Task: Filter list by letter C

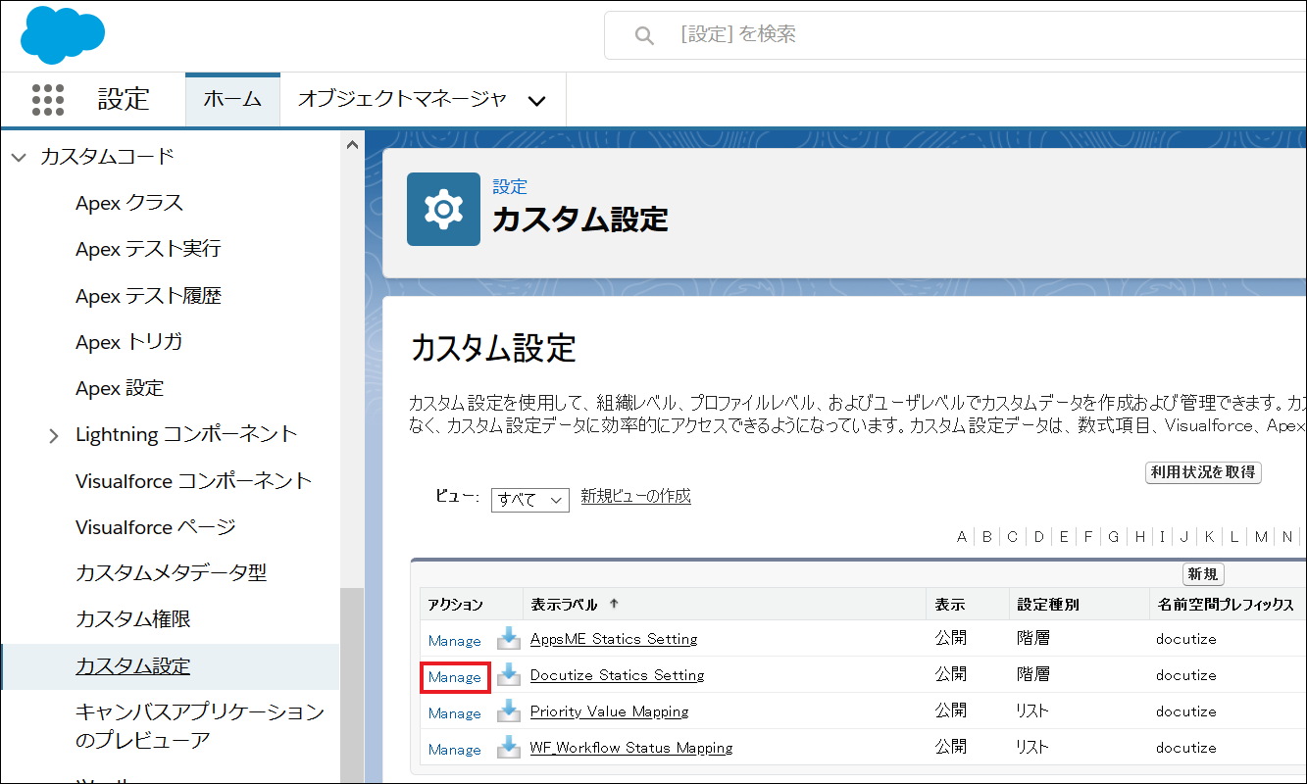Action: click(x=1013, y=536)
